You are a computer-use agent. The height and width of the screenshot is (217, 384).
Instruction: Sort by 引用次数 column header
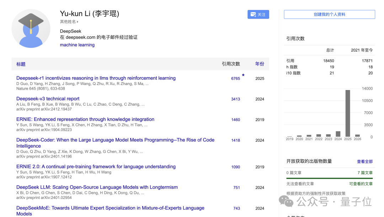coord(231,64)
